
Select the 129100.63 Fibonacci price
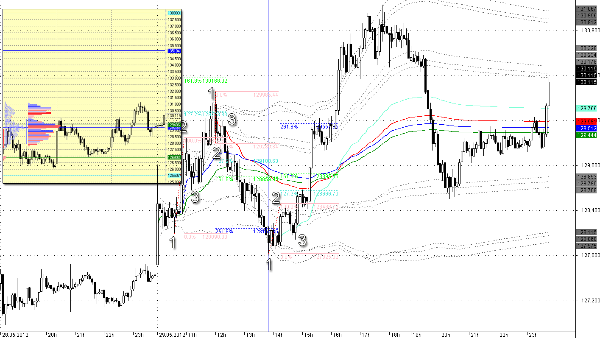pyautogui.click(x=265, y=161)
